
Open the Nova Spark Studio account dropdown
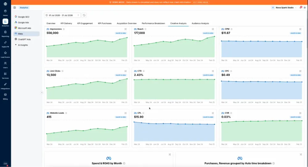pyautogui.click(x=284, y=8)
